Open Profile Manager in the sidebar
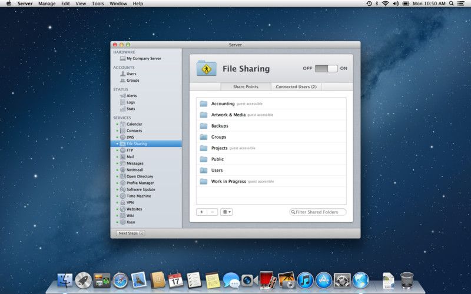This screenshot has width=471, height=294. pos(140,183)
